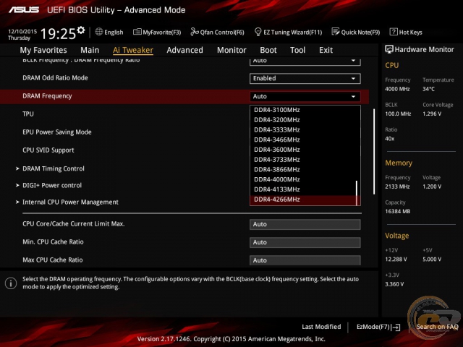
Task: Click CPU frequency value 4000 MHz
Action: click(397, 89)
